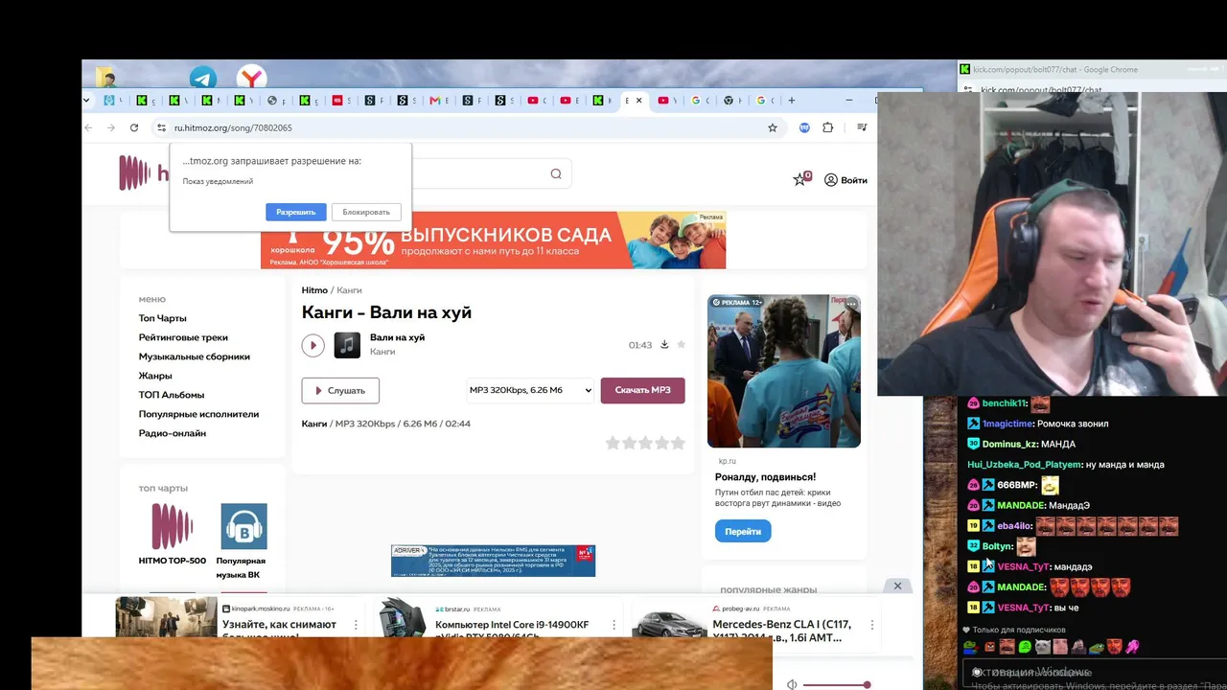
Task: Allow notifications with Разрешить
Action: [x=296, y=212]
